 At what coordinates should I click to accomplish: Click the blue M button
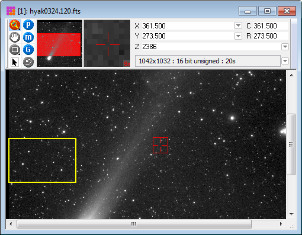pyautogui.click(x=28, y=37)
